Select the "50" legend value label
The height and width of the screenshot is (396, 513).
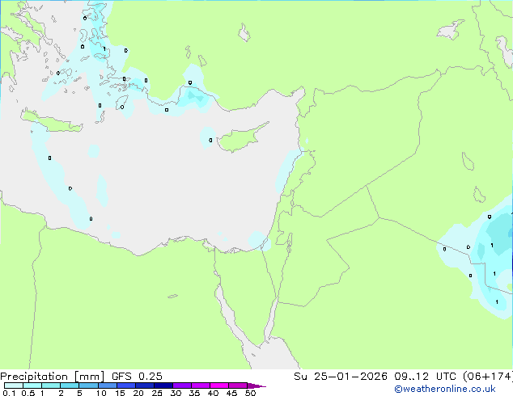[250, 393]
